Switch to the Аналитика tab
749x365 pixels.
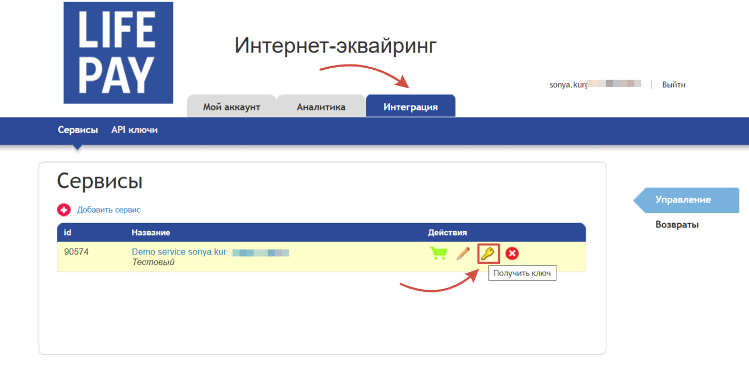(321, 107)
